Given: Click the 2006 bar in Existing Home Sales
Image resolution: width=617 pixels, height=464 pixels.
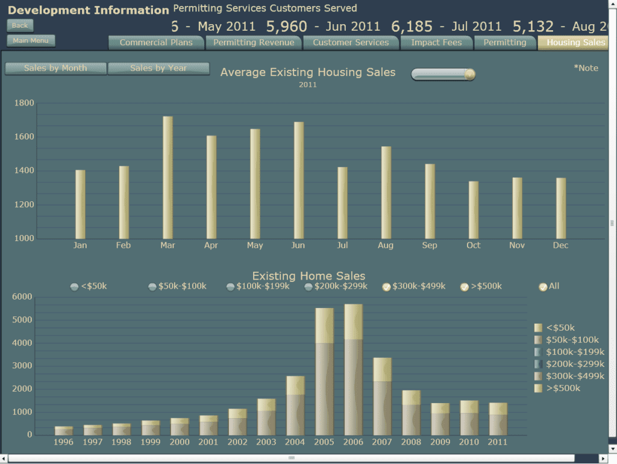Looking at the screenshot, I should (x=353, y=368).
